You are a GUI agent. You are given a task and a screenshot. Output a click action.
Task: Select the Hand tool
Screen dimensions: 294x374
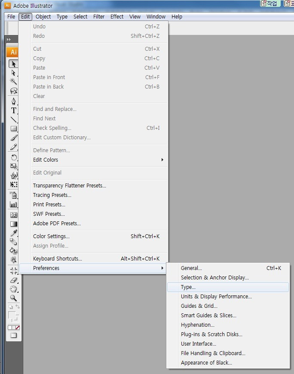(14, 289)
